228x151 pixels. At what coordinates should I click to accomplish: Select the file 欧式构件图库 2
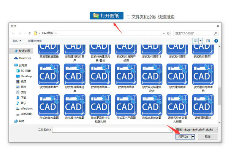point(152,51)
